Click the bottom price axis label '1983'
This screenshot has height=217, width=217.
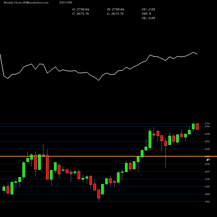[207, 202]
